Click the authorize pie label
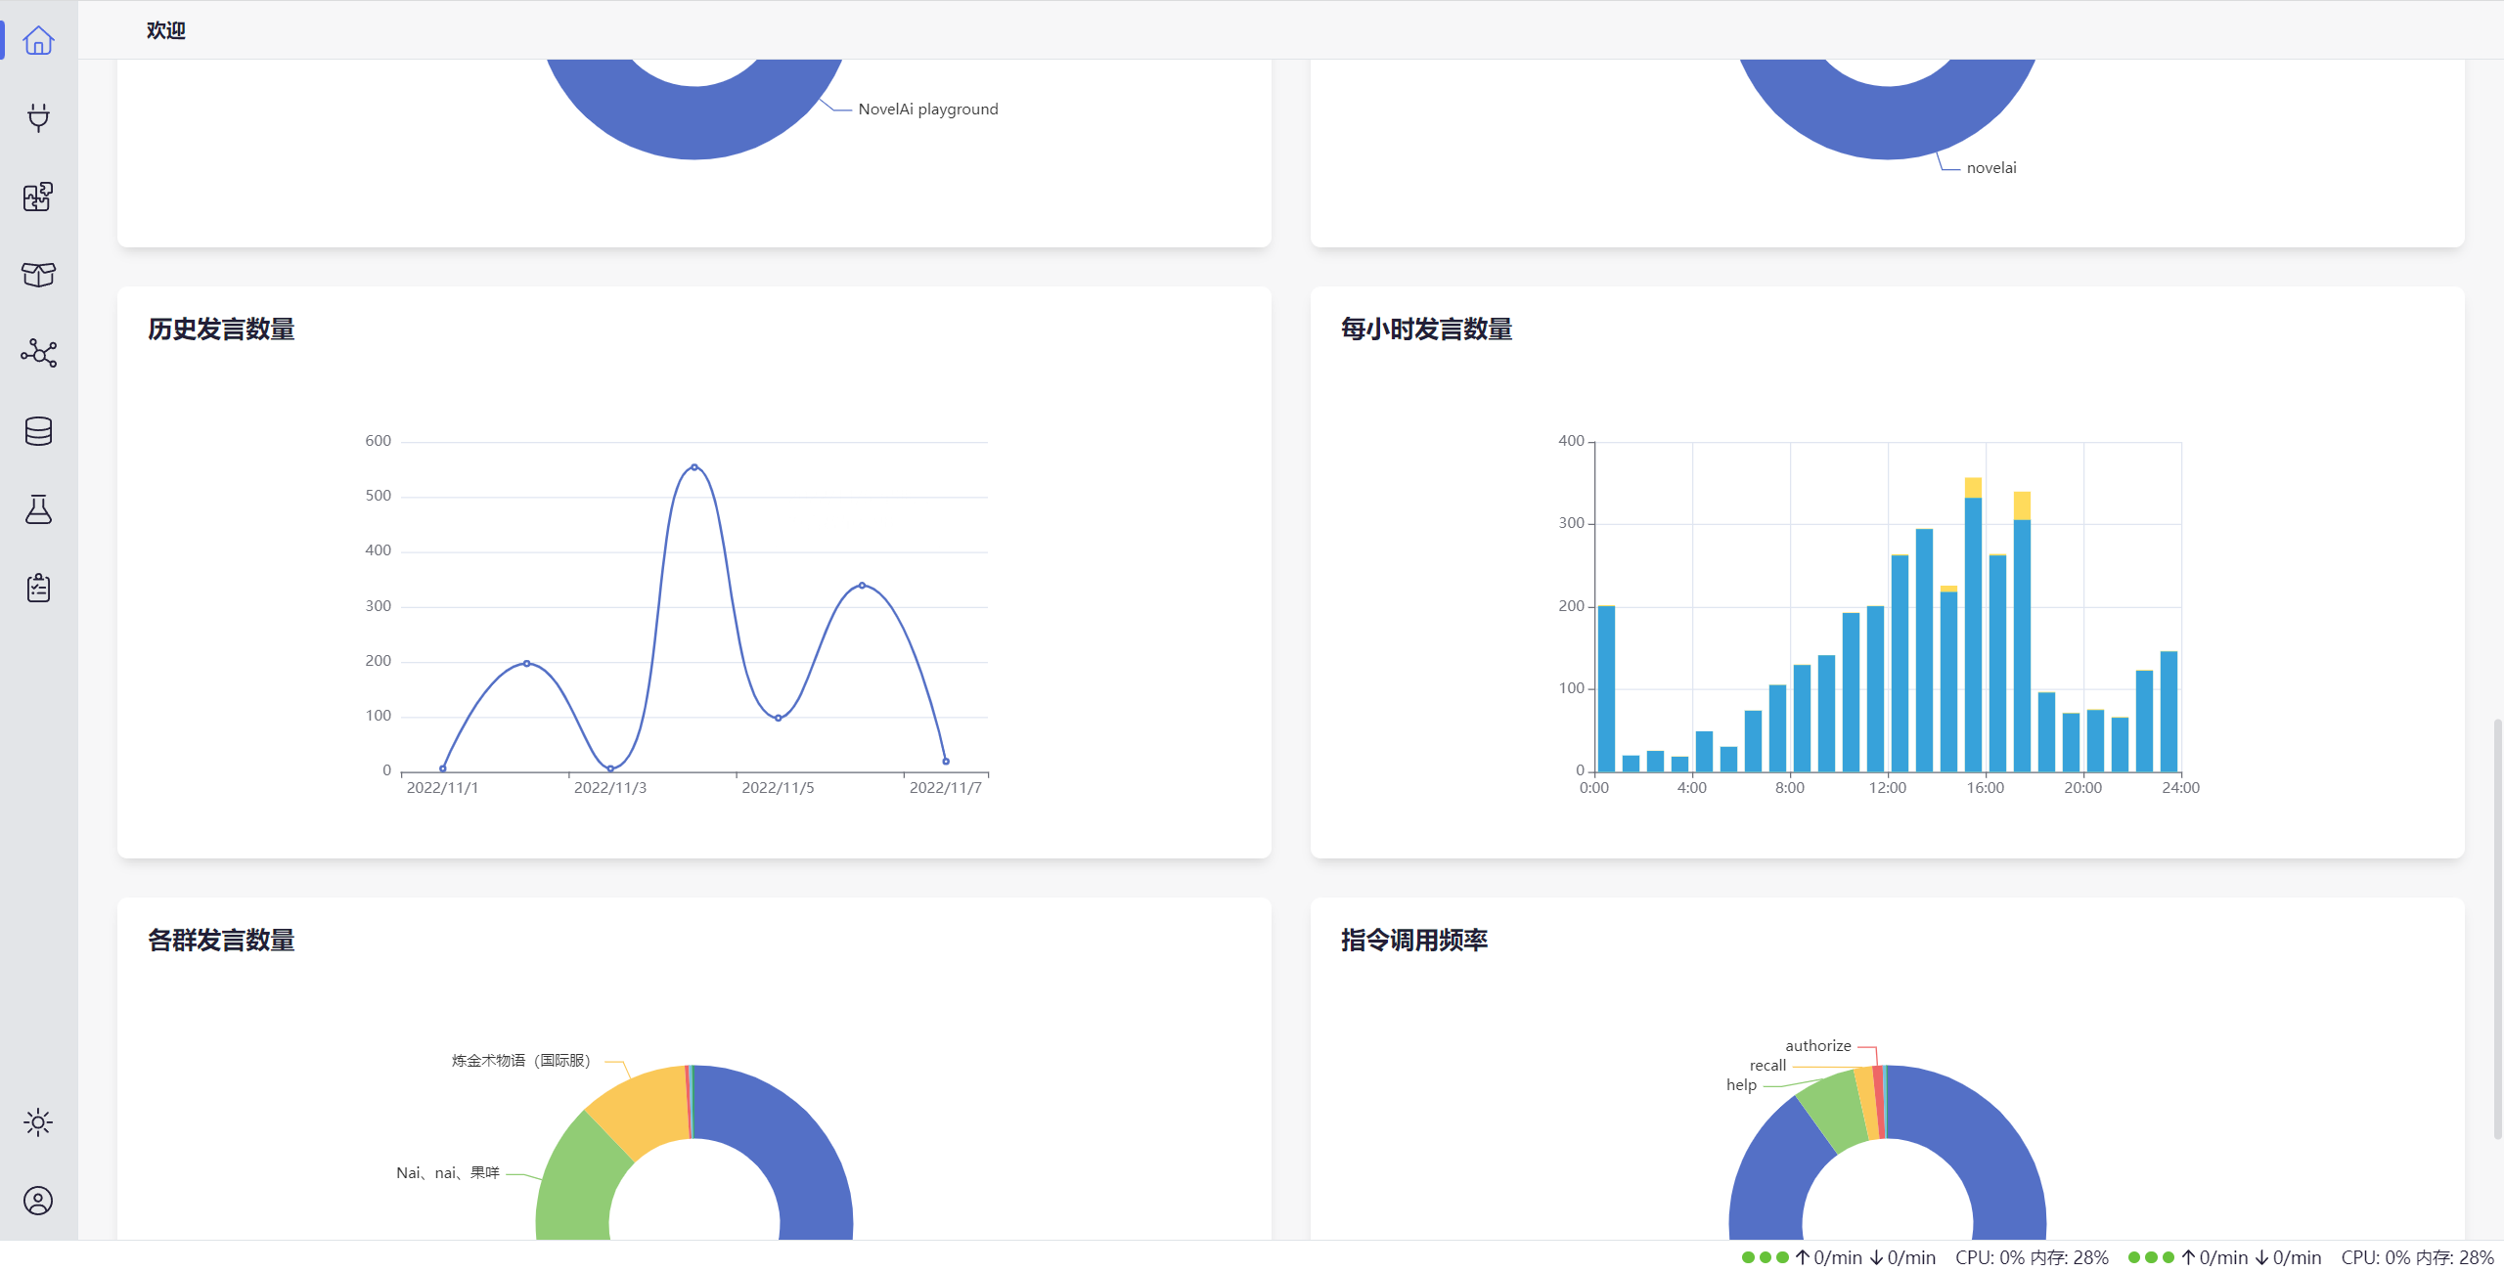The image size is (2504, 1272). [x=1818, y=1046]
